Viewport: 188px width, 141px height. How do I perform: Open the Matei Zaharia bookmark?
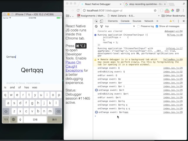(121, 16)
